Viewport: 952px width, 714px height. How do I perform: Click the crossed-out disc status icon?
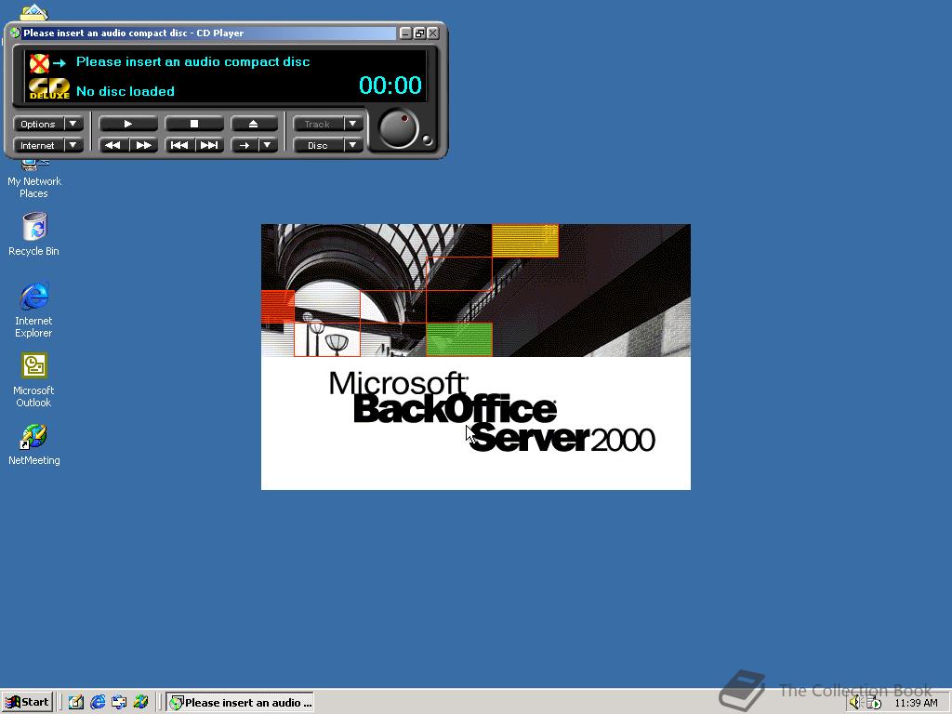click(39, 62)
